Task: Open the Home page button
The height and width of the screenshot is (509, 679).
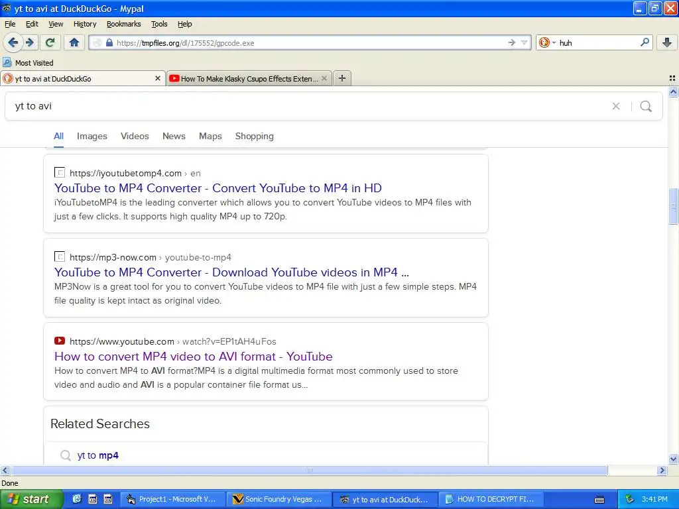Action: [x=74, y=42]
